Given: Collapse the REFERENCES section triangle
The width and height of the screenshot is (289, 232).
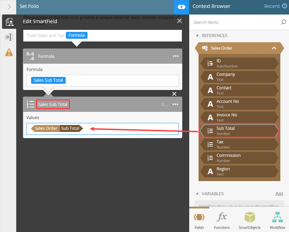Looking at the screenshot, I should tap(197, 35).
